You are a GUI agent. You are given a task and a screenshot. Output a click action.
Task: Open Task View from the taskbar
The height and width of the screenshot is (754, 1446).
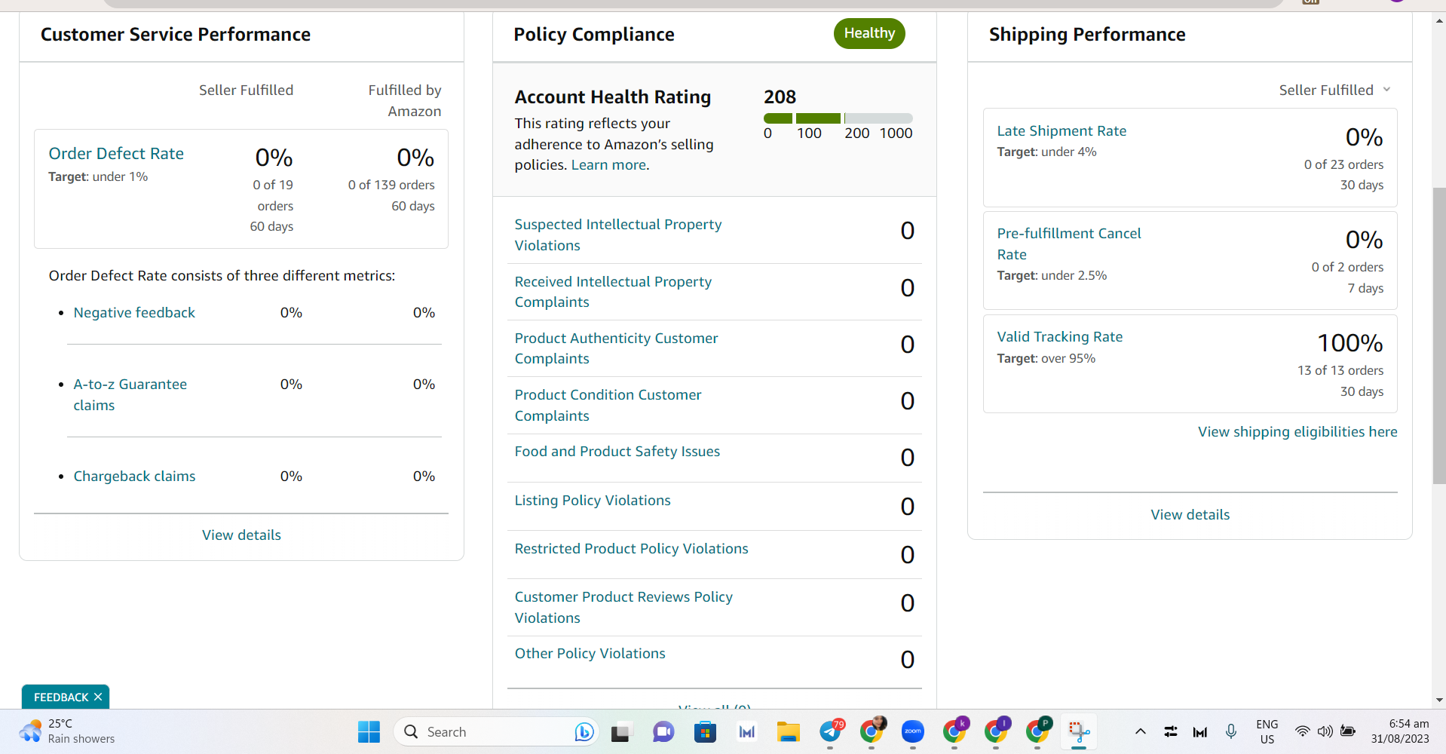[x=620, y=731]
